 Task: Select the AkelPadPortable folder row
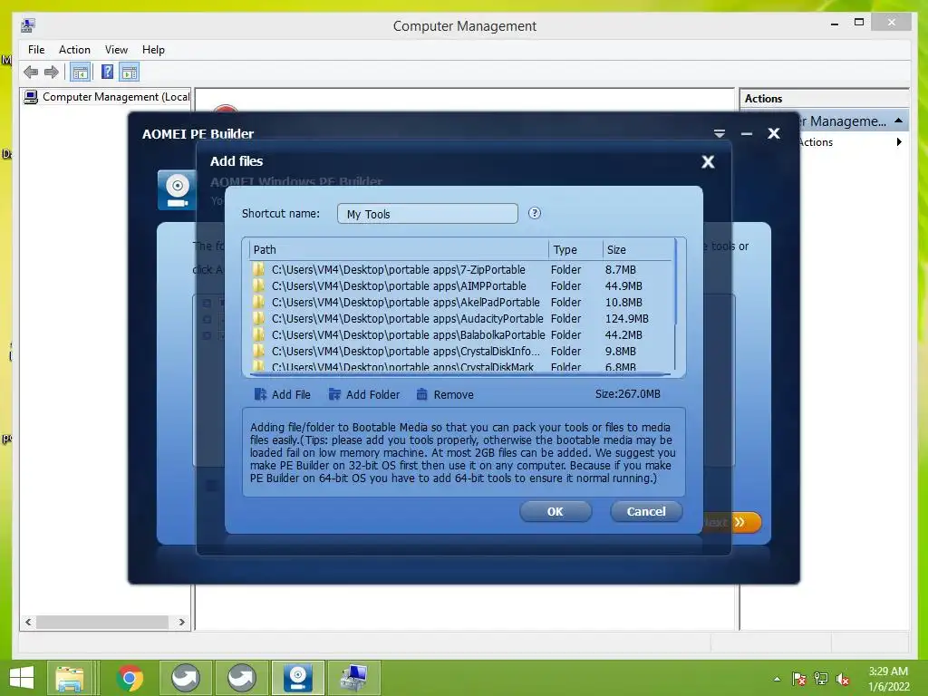coord(460,303)
